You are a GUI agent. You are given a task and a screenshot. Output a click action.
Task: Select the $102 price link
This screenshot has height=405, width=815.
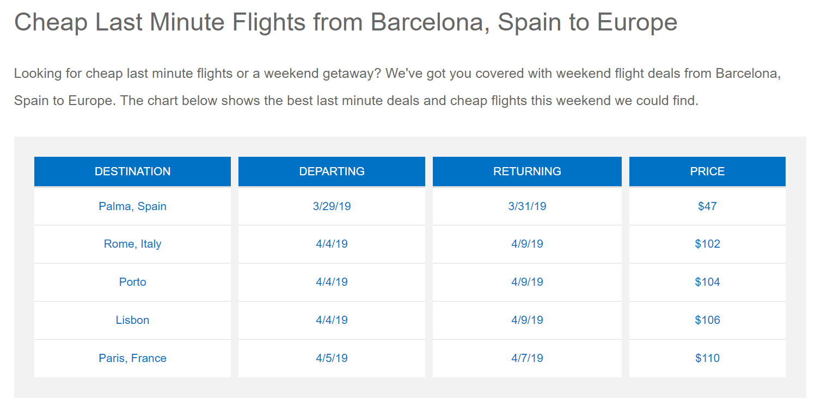707,244
